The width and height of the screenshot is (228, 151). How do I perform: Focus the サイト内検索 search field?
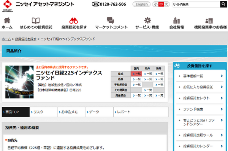(x=196, y=4)
